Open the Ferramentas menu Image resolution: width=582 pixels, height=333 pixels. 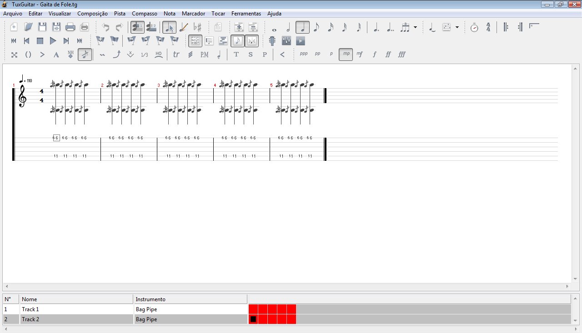click(246, 14)
